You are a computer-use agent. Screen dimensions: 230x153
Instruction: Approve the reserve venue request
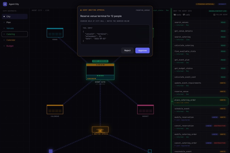tap(142, 50)
